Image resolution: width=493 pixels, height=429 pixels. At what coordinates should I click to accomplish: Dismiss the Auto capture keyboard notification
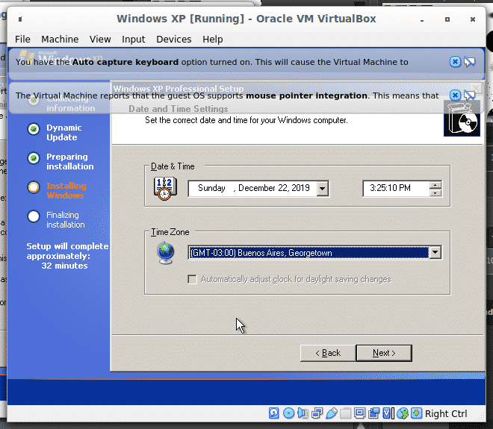click(x=455, y=62)
